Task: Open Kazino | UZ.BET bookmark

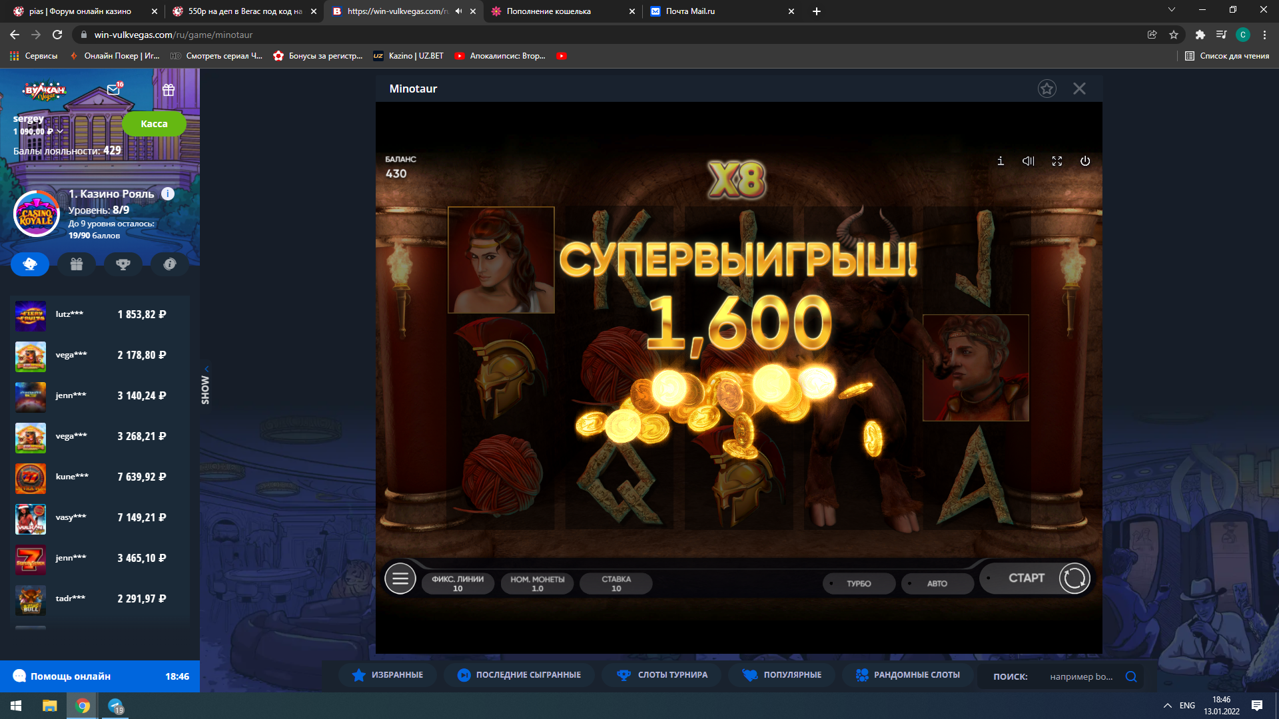Action: pos(408,56)
